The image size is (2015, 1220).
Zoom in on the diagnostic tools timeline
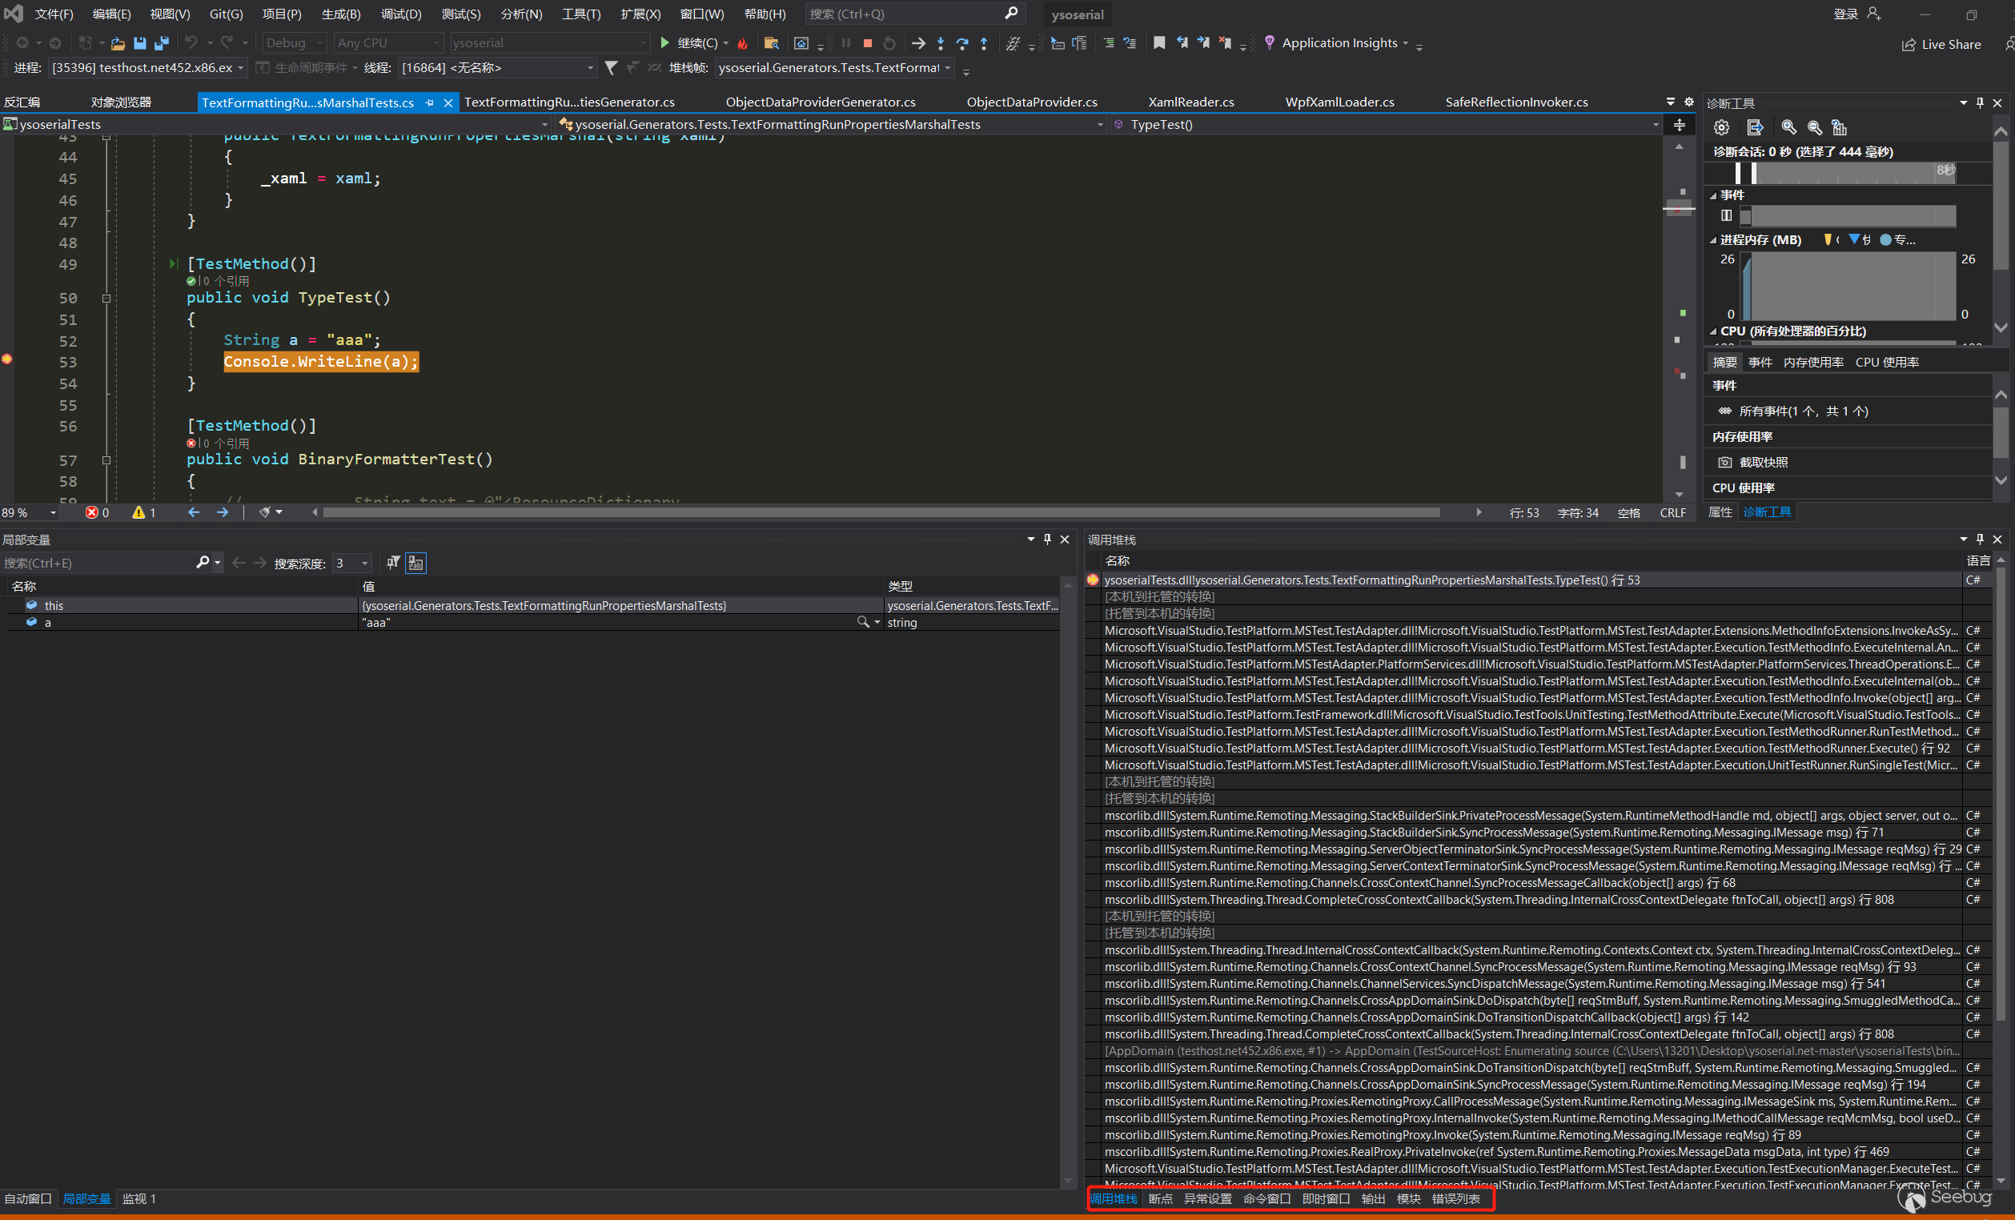tap(1788, 127)
